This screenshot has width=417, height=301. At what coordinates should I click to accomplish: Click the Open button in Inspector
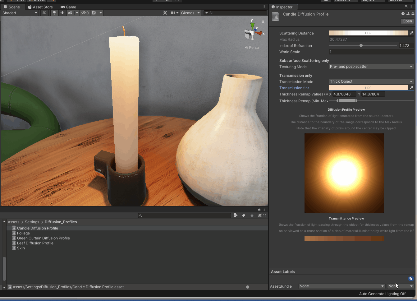pyautogui.click(x=407, y=21)
